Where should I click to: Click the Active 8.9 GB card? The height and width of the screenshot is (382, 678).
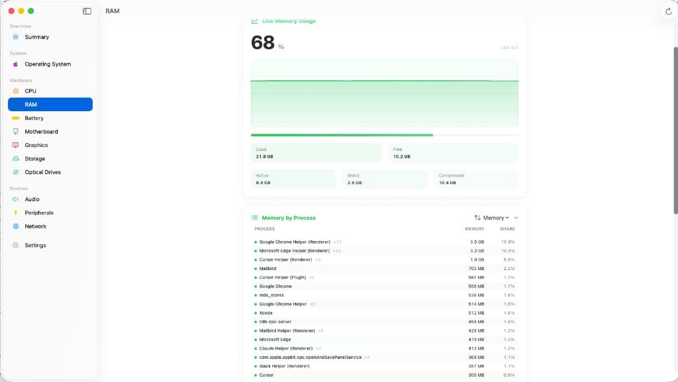coord(293,179)
